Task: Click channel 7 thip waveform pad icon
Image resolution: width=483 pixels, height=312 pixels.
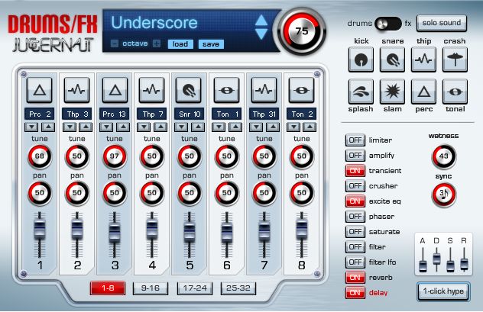Action: 264,90
